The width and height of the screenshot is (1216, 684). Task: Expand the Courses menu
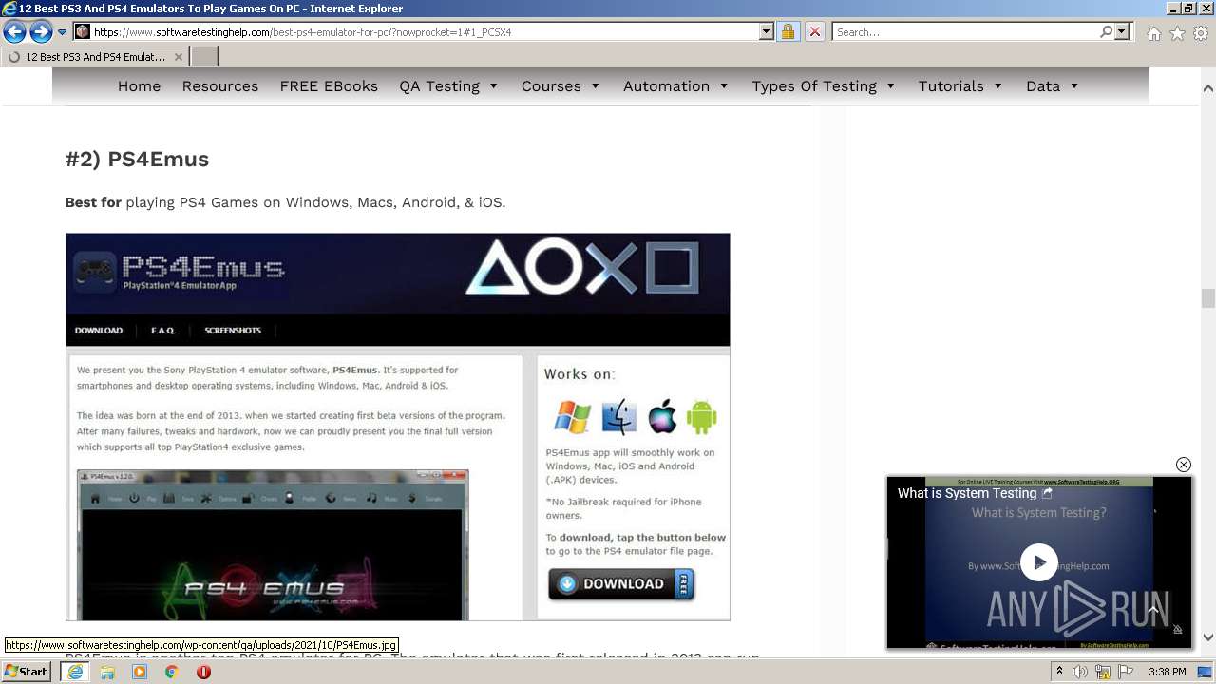pos(560,85)
